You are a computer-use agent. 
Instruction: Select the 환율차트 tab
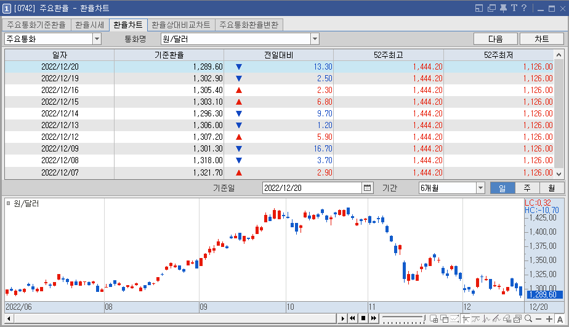coord(128,25)
